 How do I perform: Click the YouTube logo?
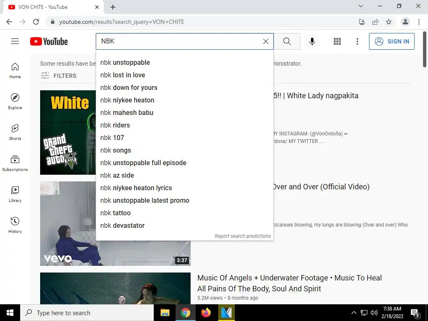coord(49,41)
